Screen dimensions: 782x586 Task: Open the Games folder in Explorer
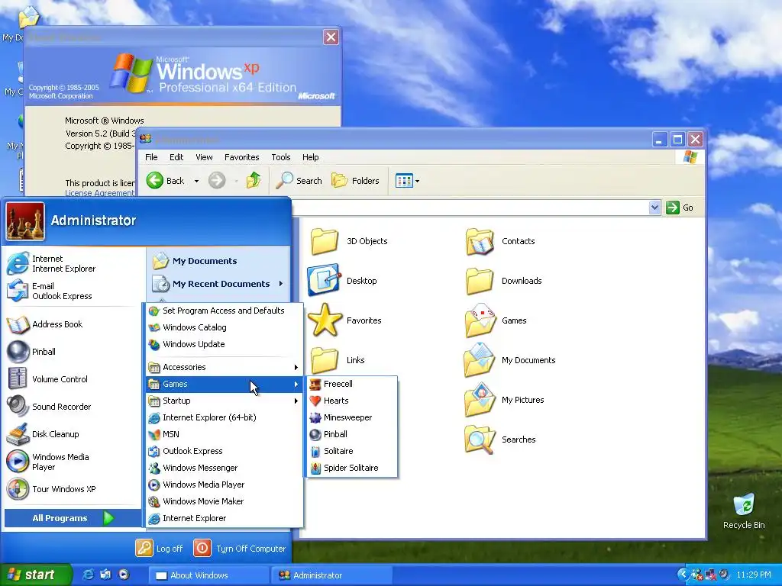coord(495,320)
